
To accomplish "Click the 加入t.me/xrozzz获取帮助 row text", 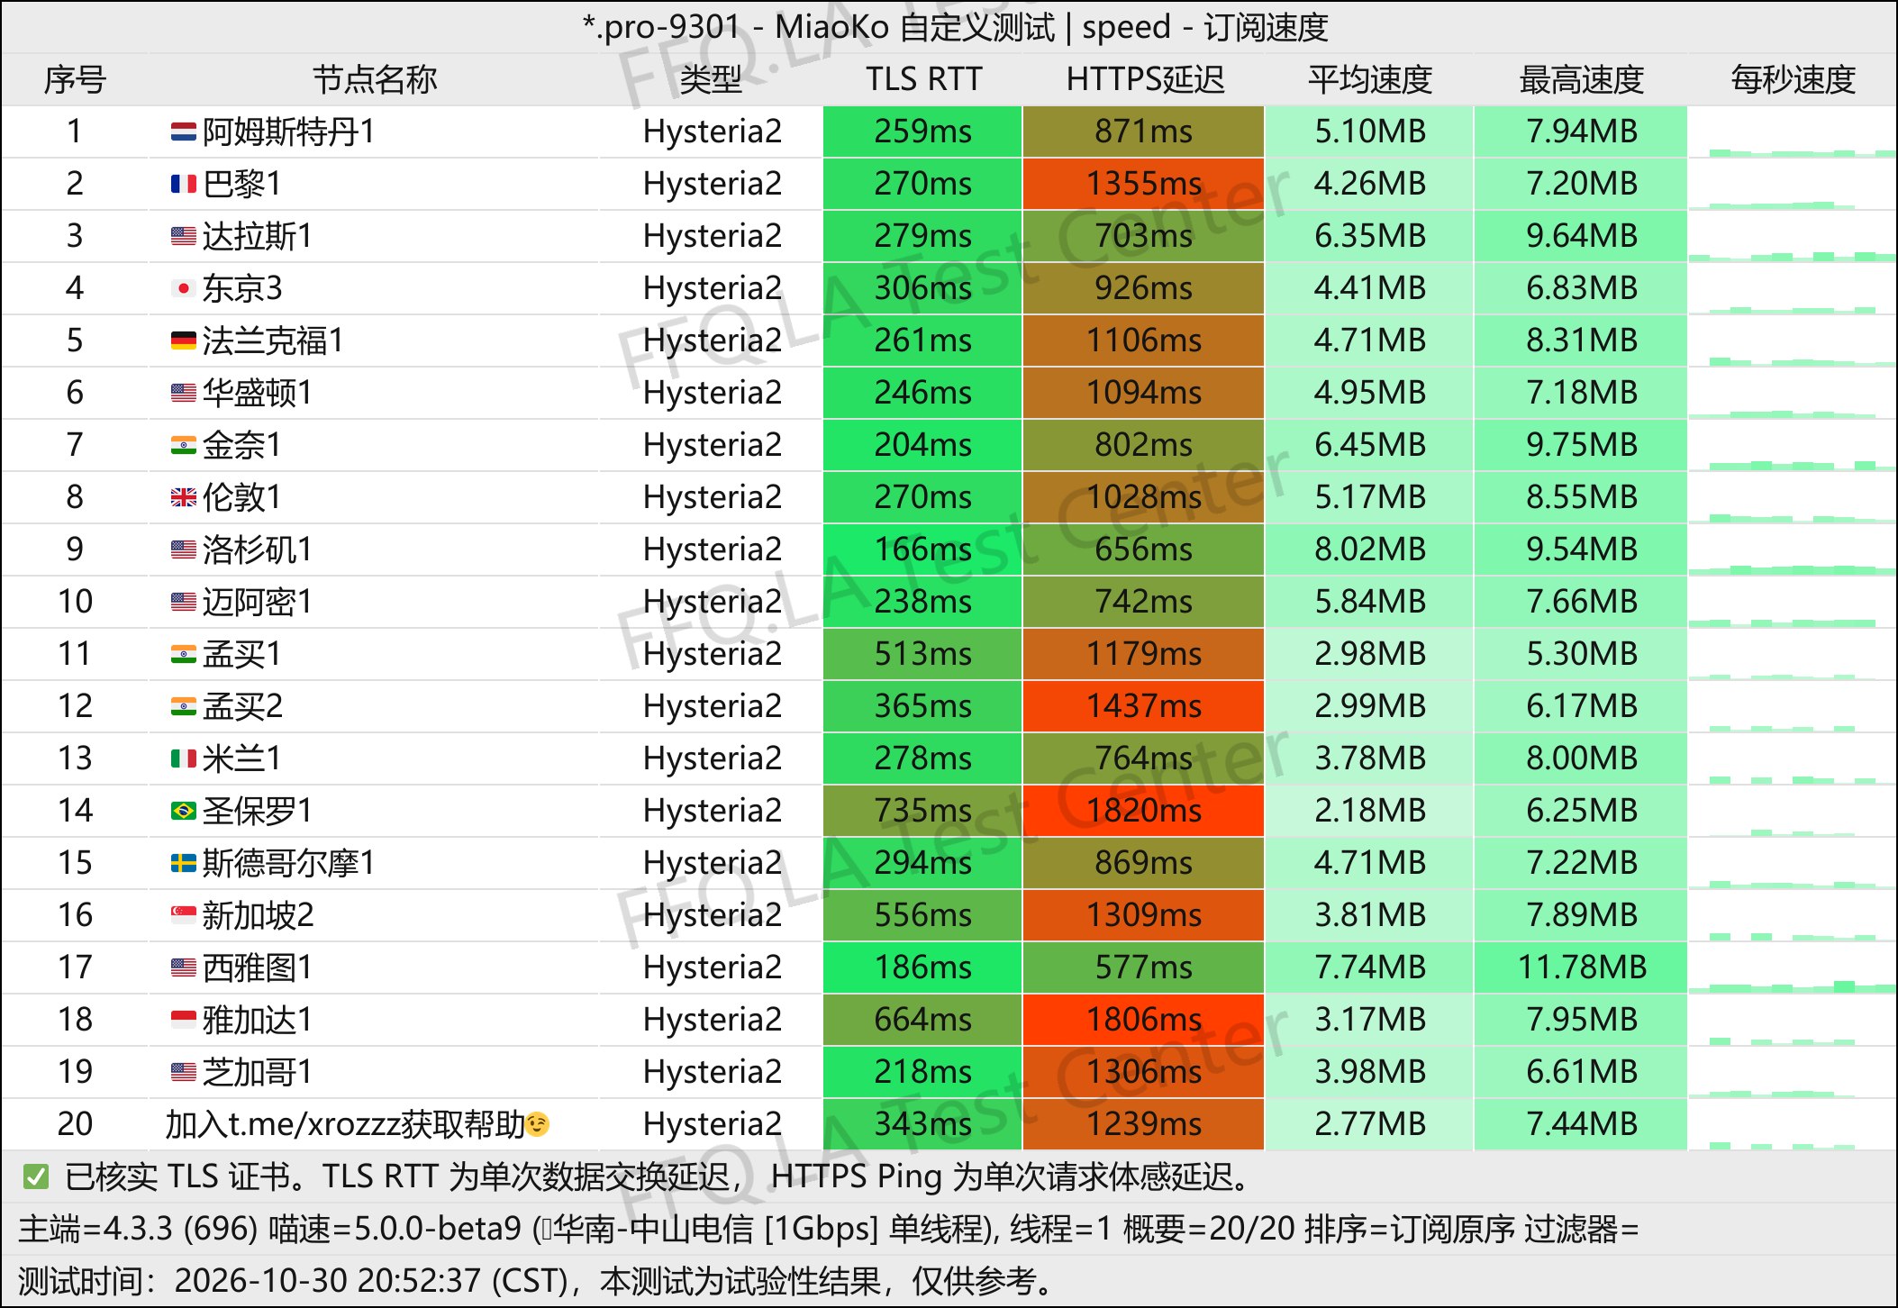I will point(345,1124).
